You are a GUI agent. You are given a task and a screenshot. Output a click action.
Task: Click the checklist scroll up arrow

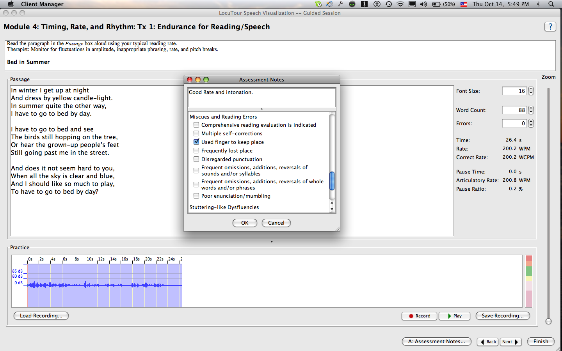tap(332, 203)
